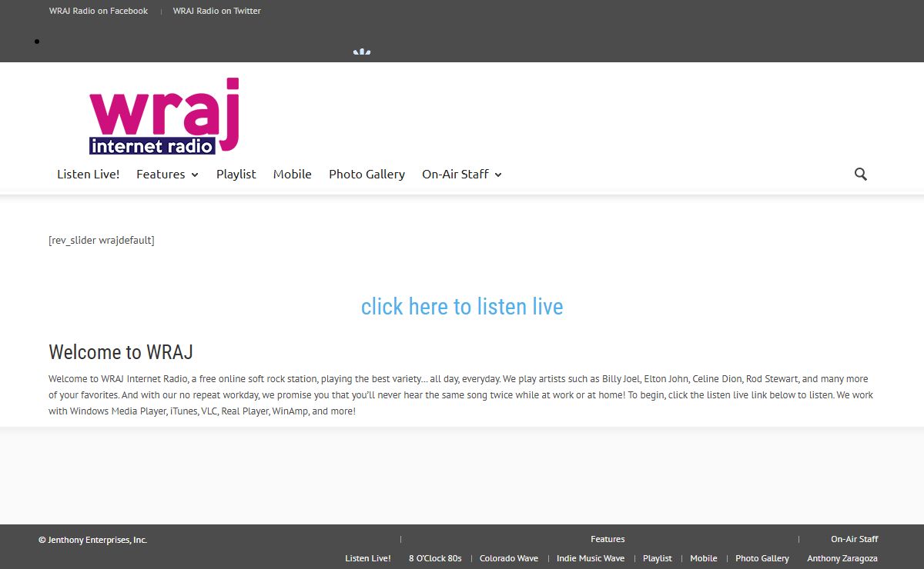Click the footer Features heading link
924x569 pixels.
point(608,539)
